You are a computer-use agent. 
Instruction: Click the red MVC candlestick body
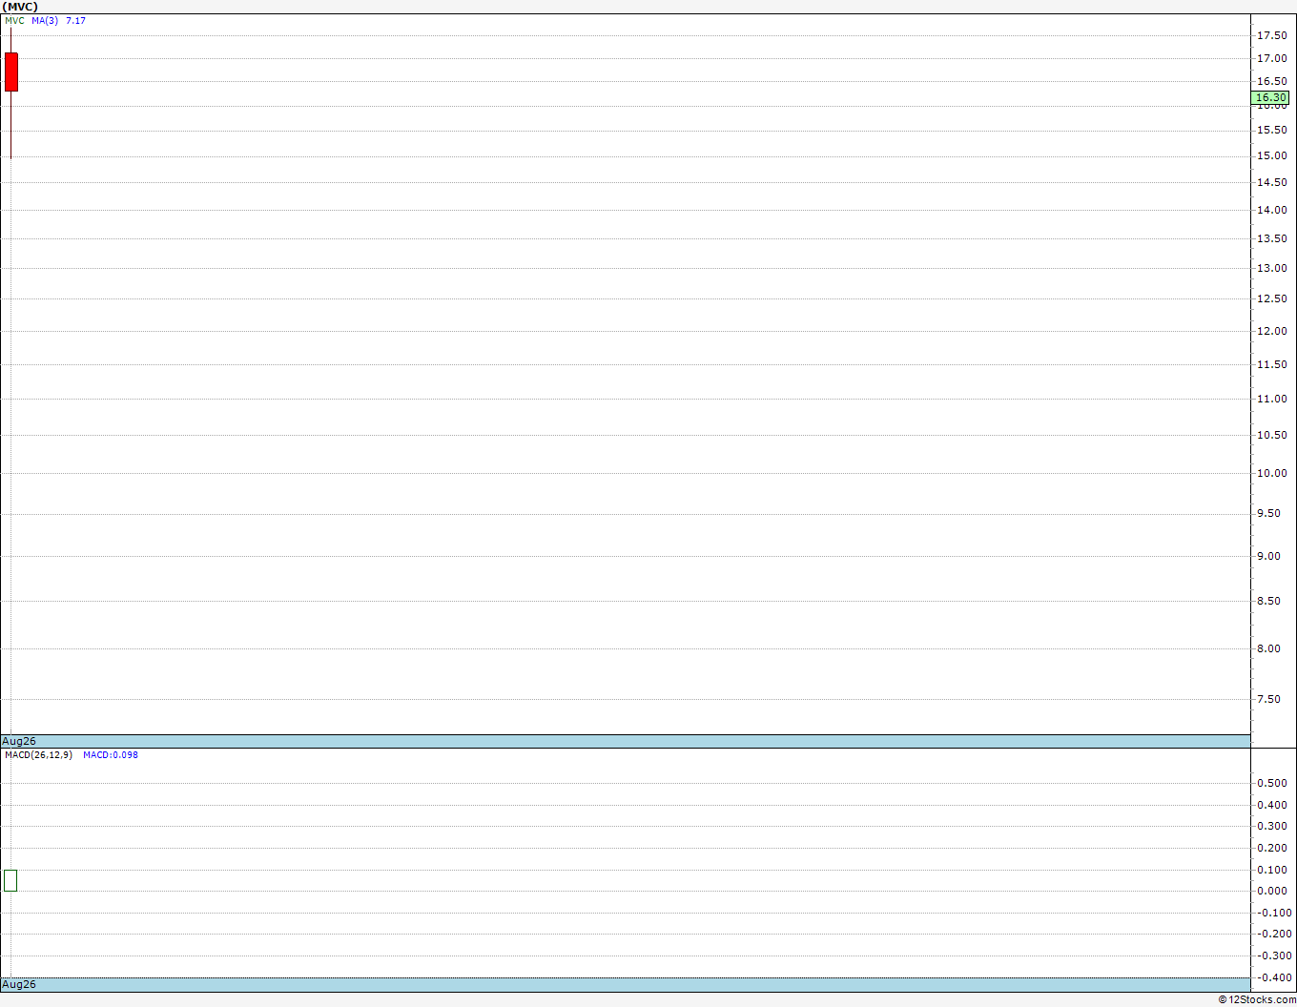pyautogui.click(x=11, y=72)
